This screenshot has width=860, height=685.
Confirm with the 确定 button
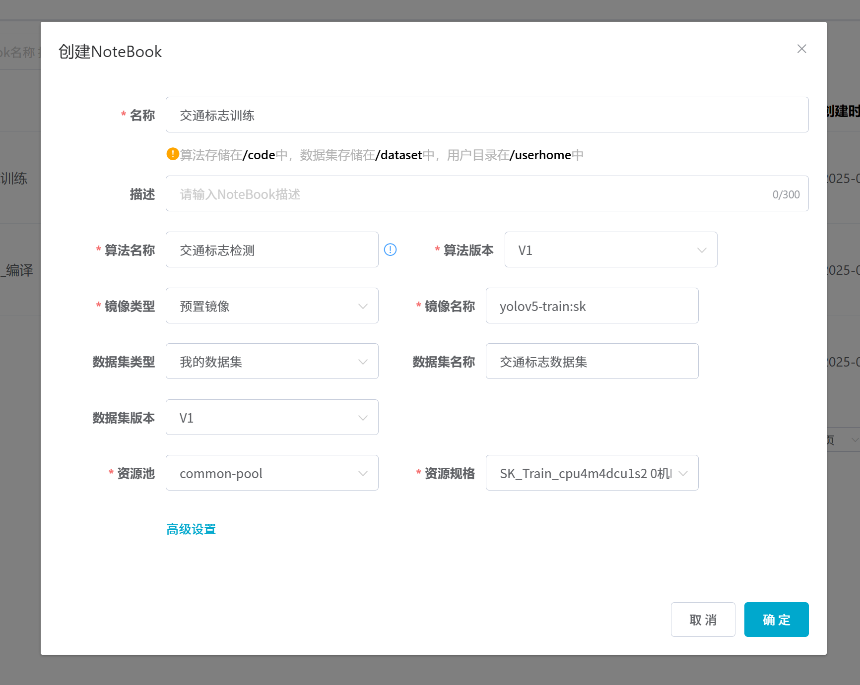(x=776, y=620)
